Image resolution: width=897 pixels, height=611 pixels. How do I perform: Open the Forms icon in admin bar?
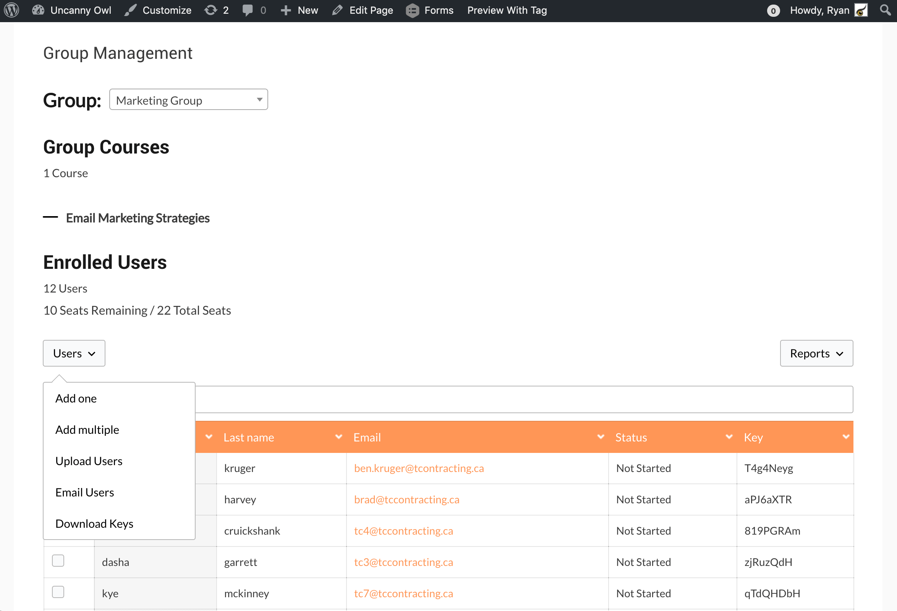click(x=412, y=10)
